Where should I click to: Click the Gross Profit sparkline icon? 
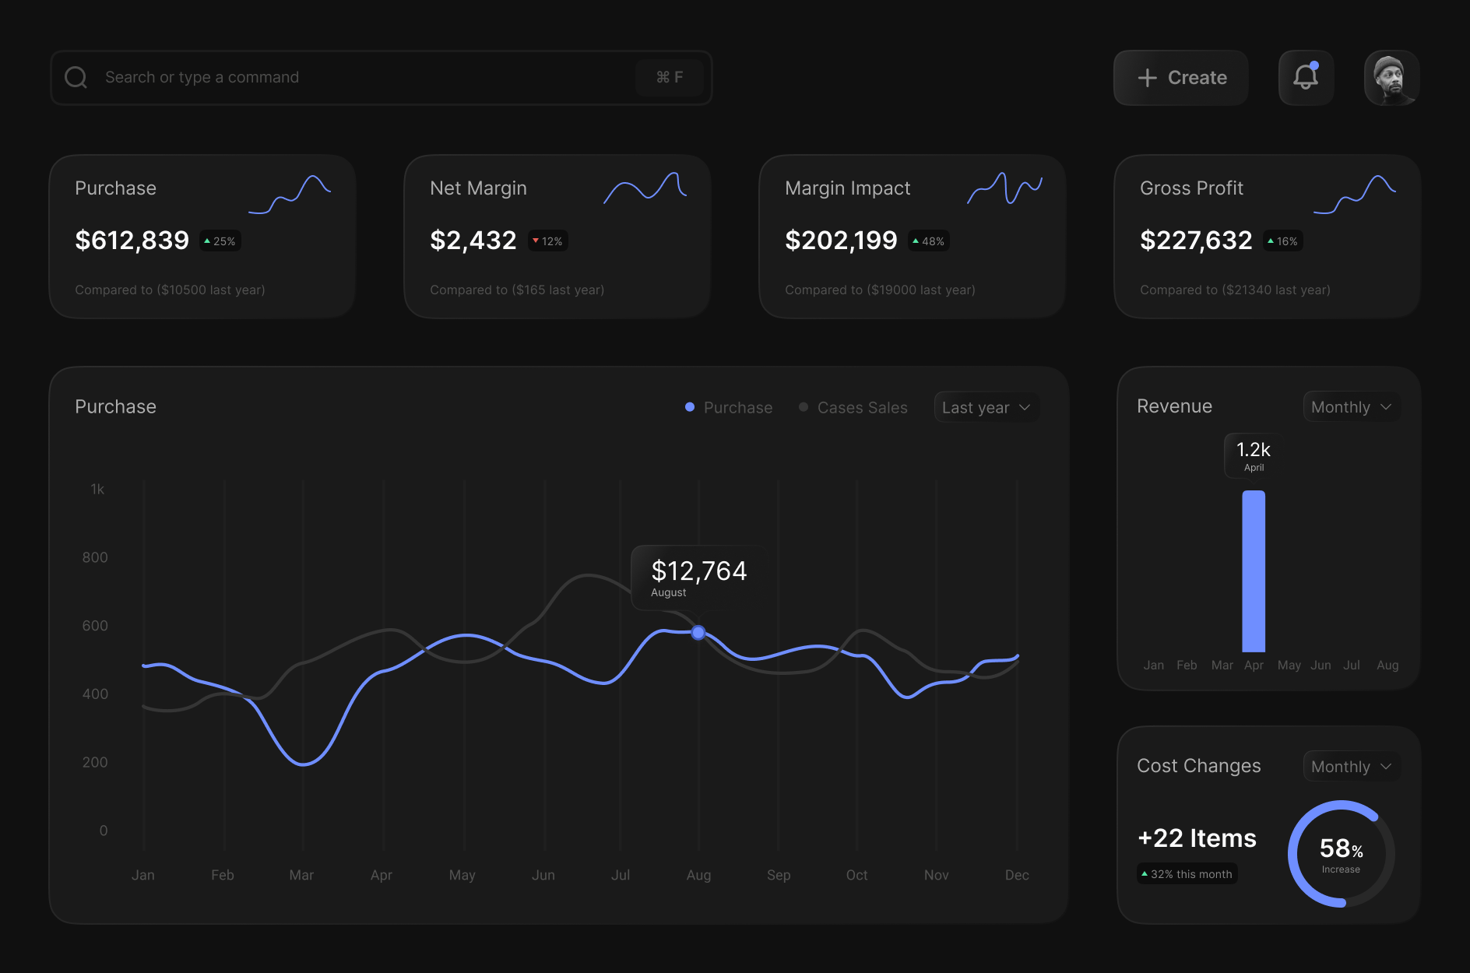1355,194
